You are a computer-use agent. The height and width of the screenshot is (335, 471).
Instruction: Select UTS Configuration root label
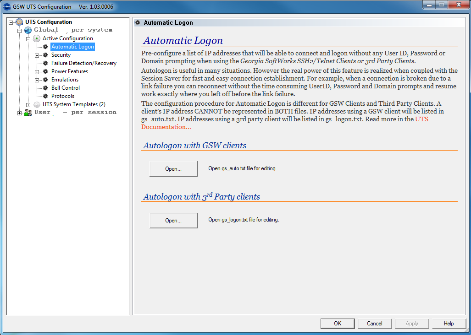[49, 22]
